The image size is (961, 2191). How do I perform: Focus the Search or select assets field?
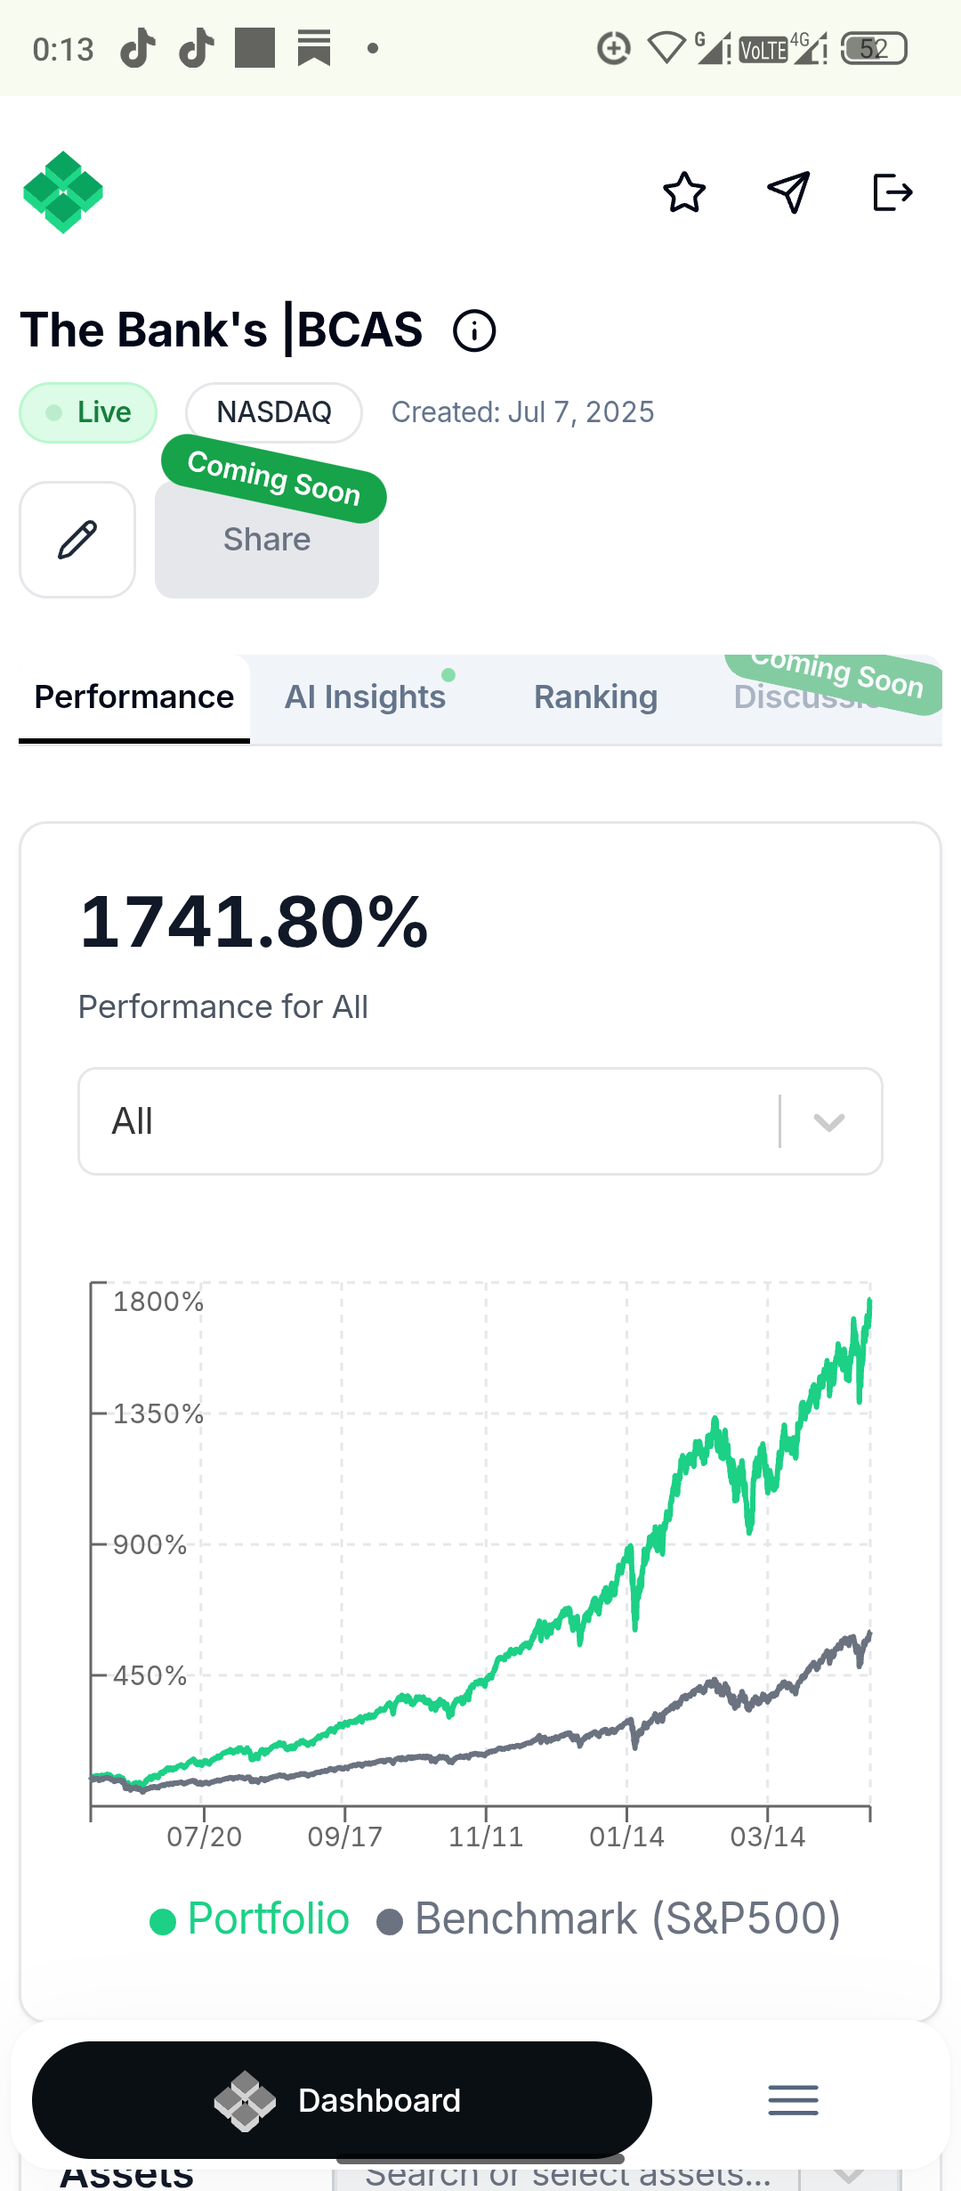pyautogui.click(x=568, y=2176)
